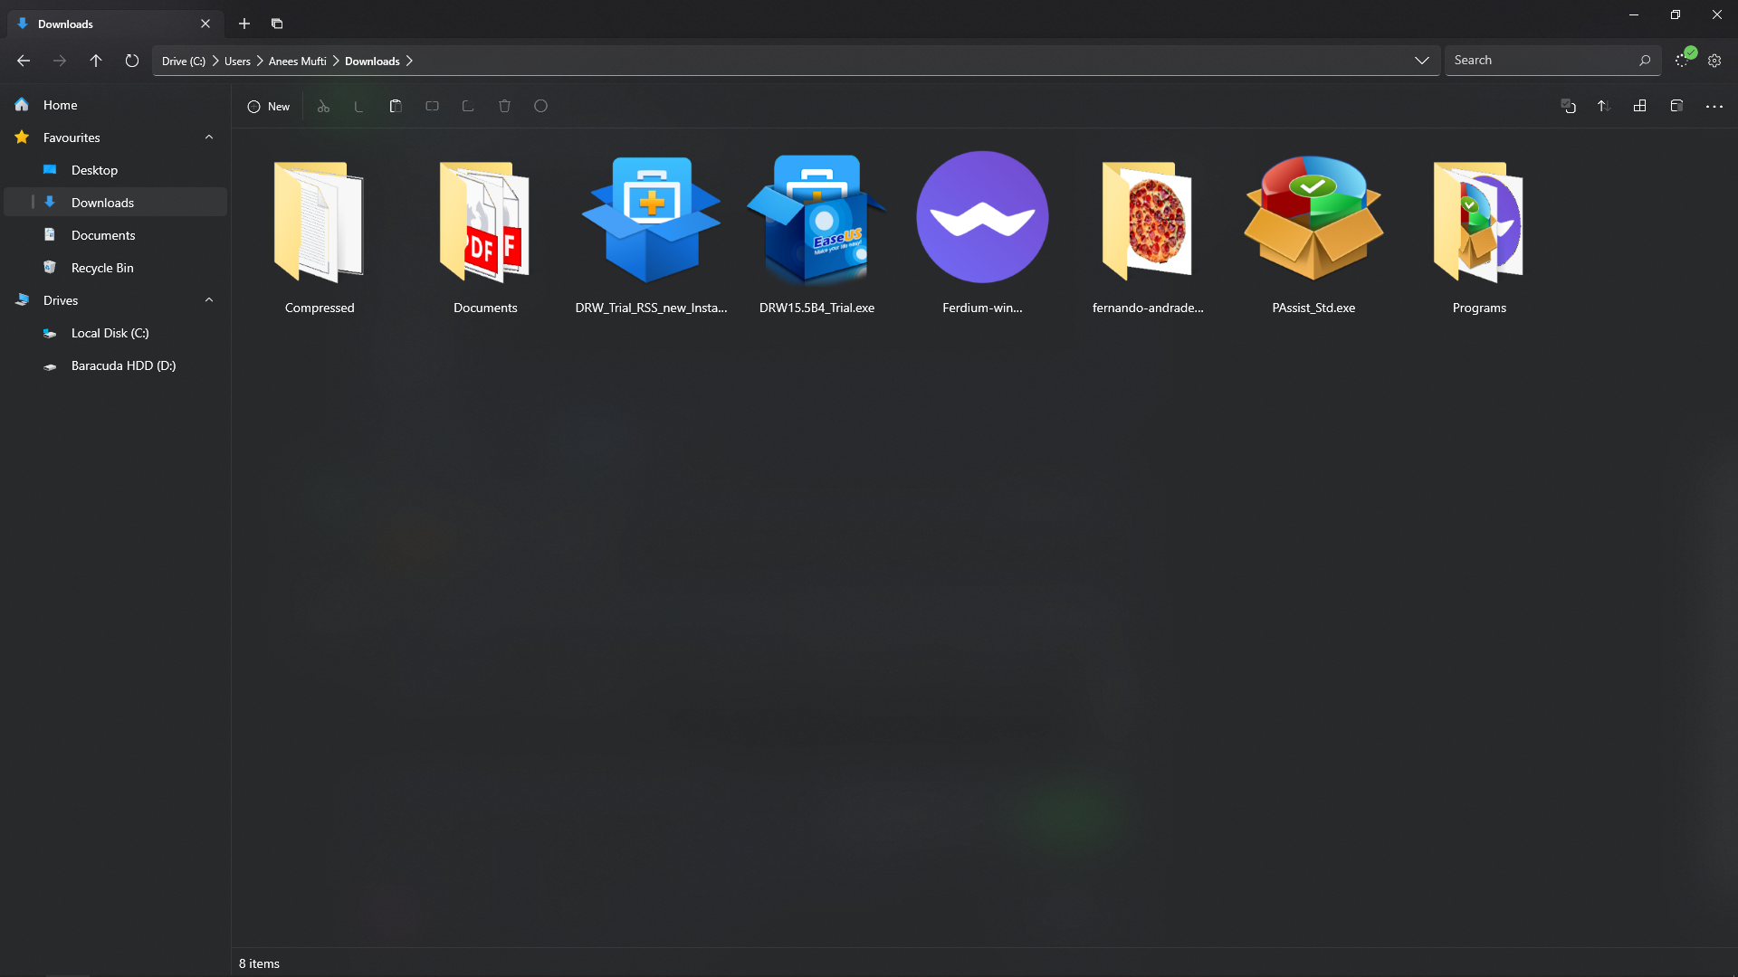Open the Settings gear
Image resolution: width=1738 pixels, height=977 pixels.
pos(1714,61)
